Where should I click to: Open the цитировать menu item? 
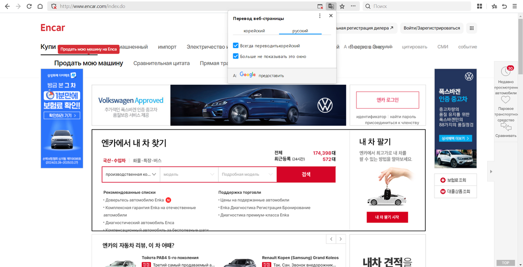(414, 47)
